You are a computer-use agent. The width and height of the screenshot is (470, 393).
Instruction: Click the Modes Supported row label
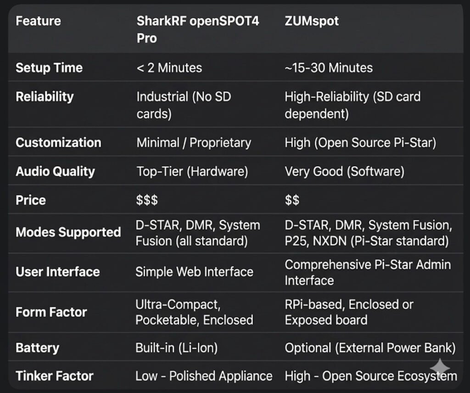click(x=68, y=232)
